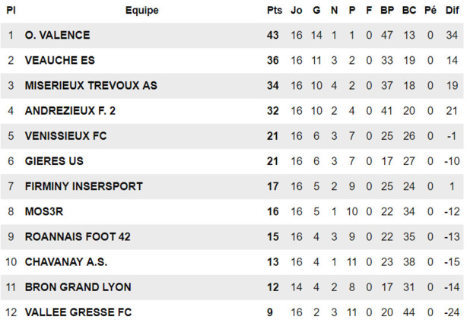The height and width of the screenshot is (323, 467).
Task: Click the O. VALENCE team name
Action: (x=57, y=36)
